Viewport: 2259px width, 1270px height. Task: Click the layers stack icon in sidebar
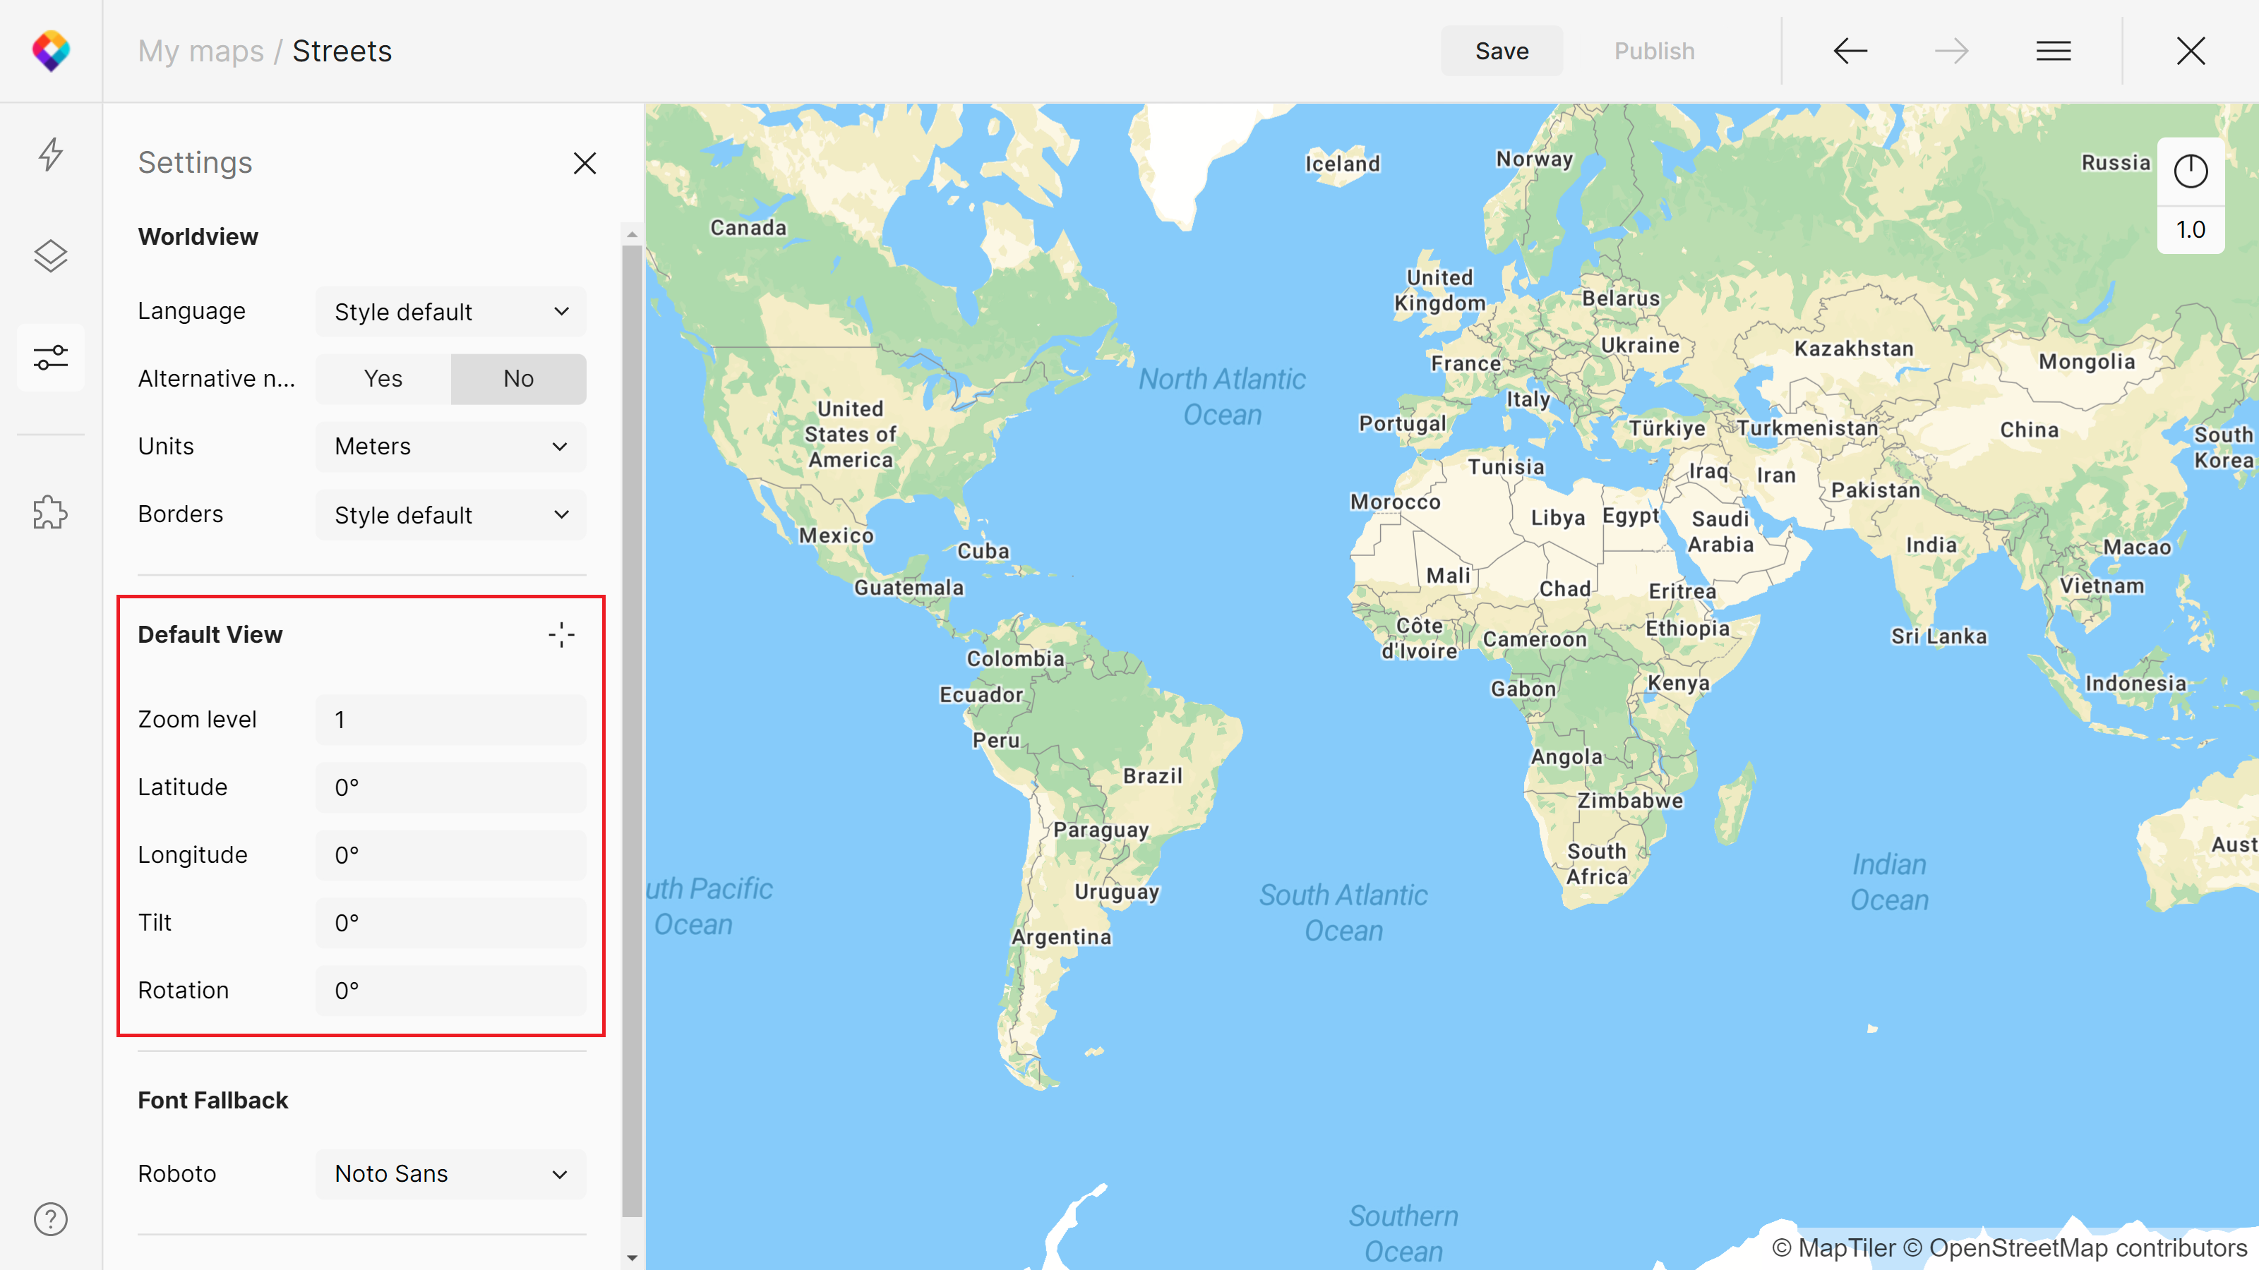pyautogui.click(x=52, y=253)
